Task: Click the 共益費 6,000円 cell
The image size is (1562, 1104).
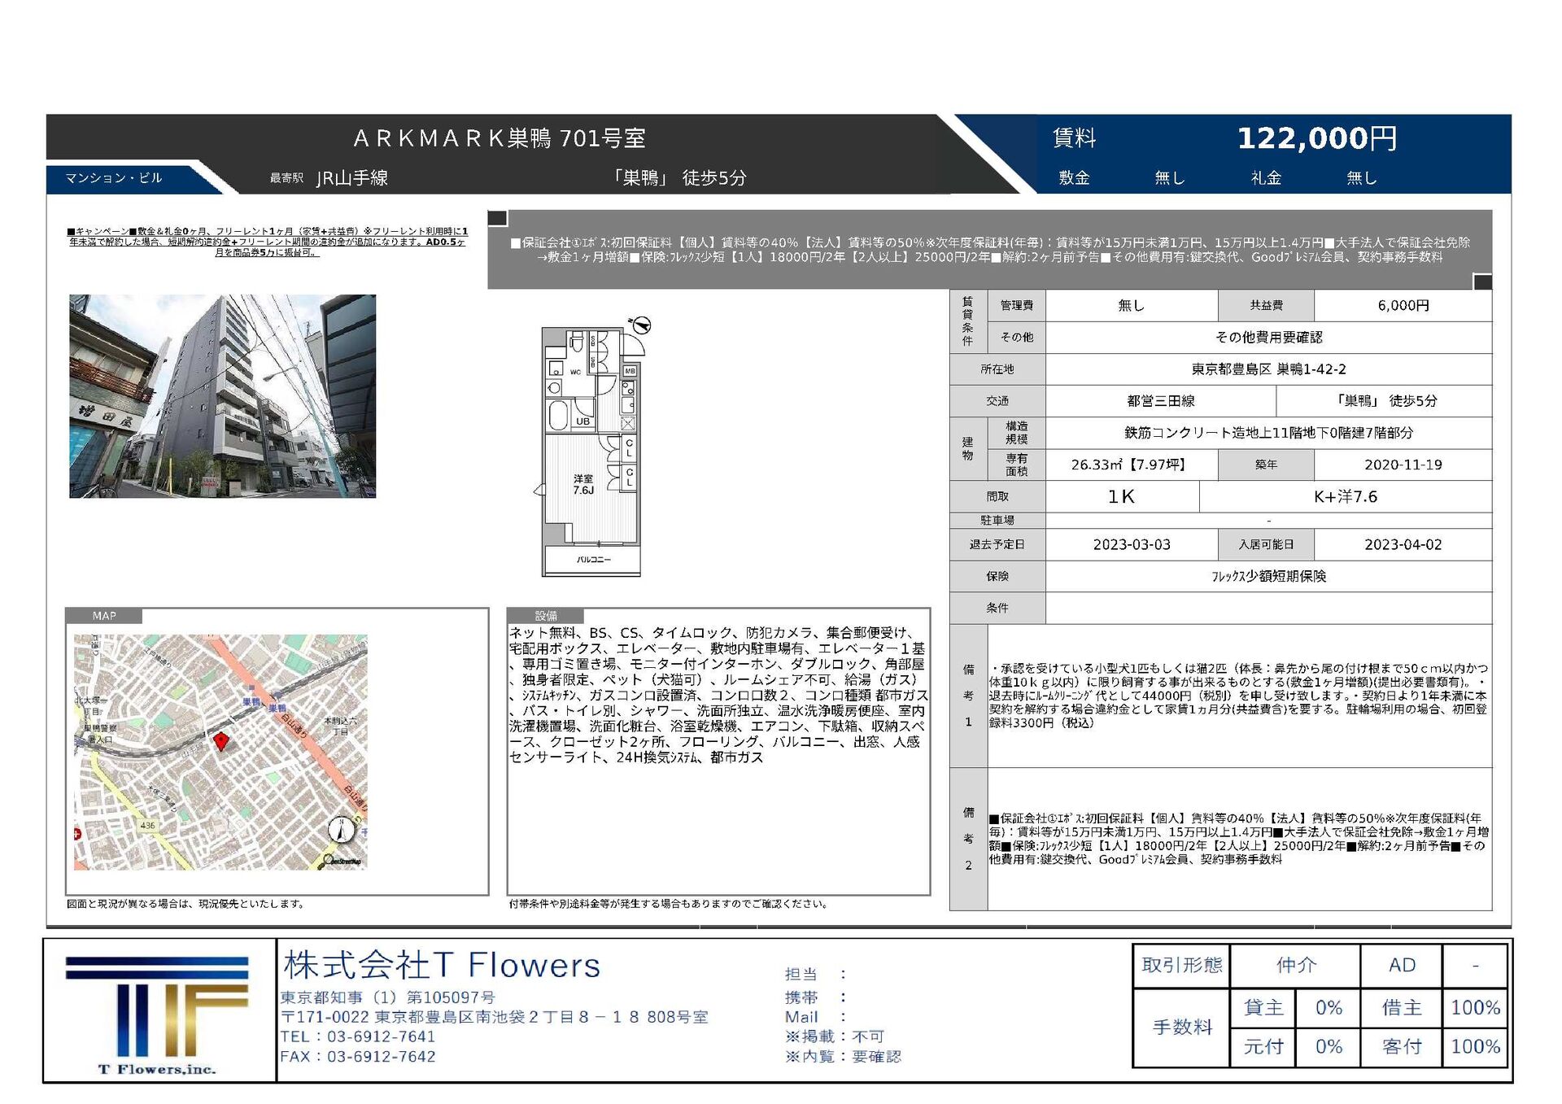Action: click(1403, 305)
